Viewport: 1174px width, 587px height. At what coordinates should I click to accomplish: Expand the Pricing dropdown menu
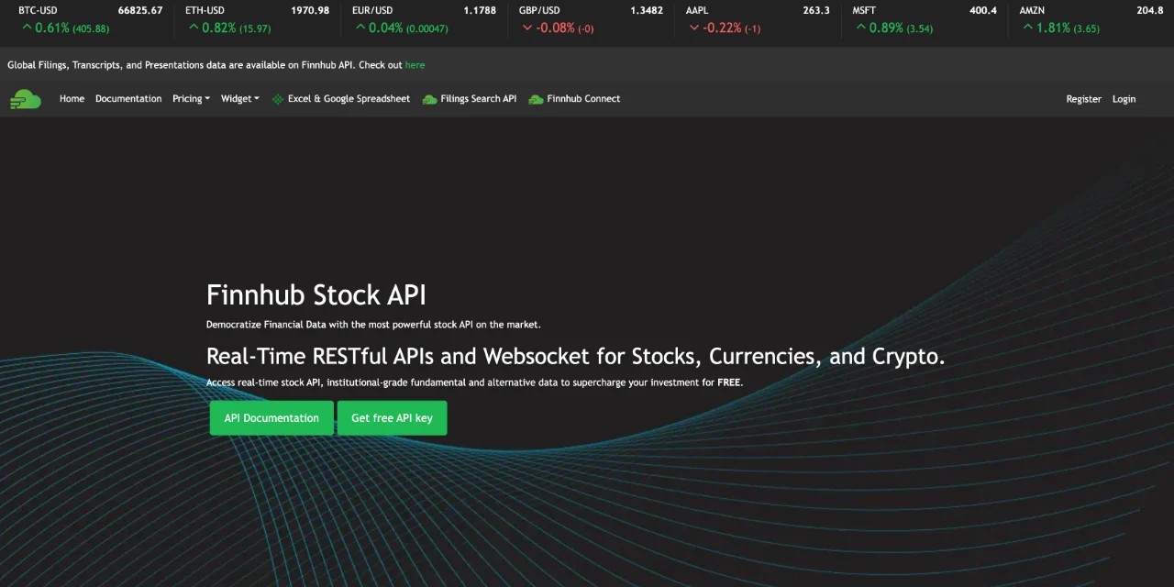point(191,99)
